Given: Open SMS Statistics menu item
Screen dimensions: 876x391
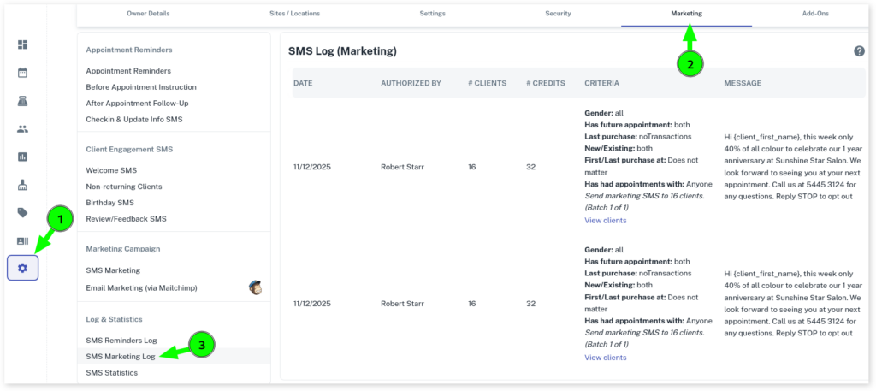Looking at the screenshot, I should [x=111, y=372].
